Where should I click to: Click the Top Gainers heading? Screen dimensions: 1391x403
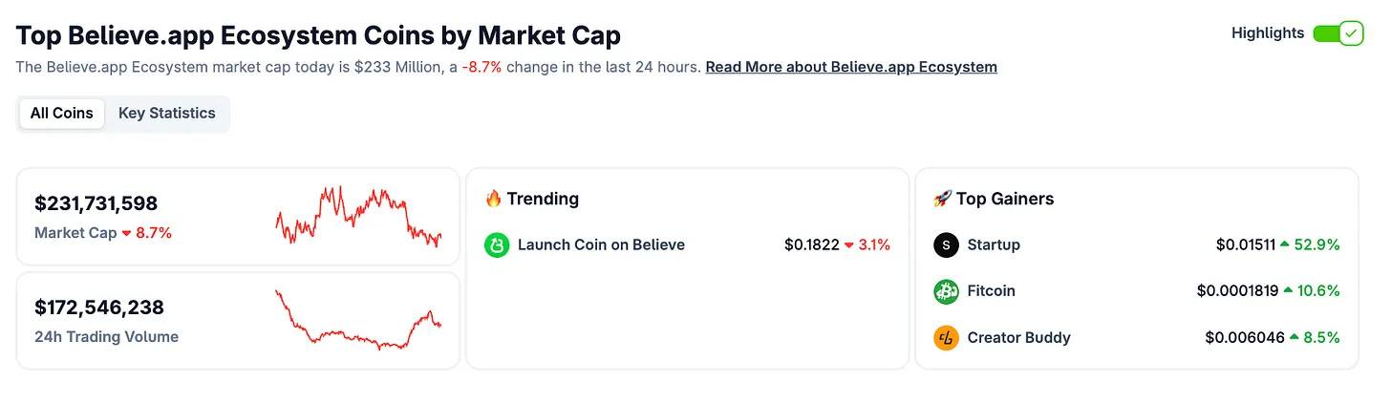click(x=1005, y=199)
